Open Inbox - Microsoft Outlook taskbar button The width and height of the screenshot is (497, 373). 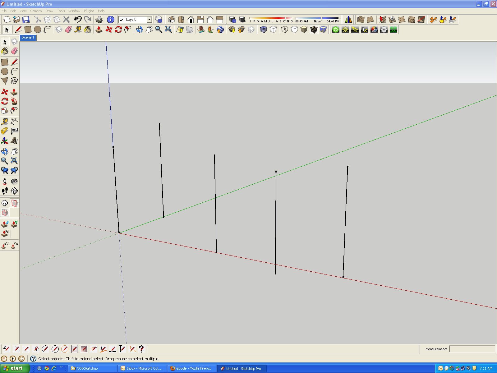pyautogui.click(x=142, y=368)
